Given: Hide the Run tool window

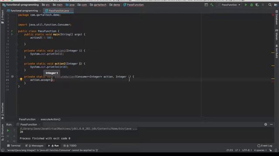Looking at the screenshot, I should pyautogui.click(x=271, y=124).
